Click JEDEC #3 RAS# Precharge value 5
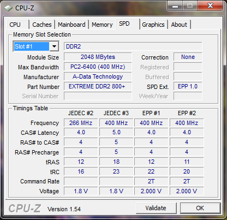 click(116, 152)
